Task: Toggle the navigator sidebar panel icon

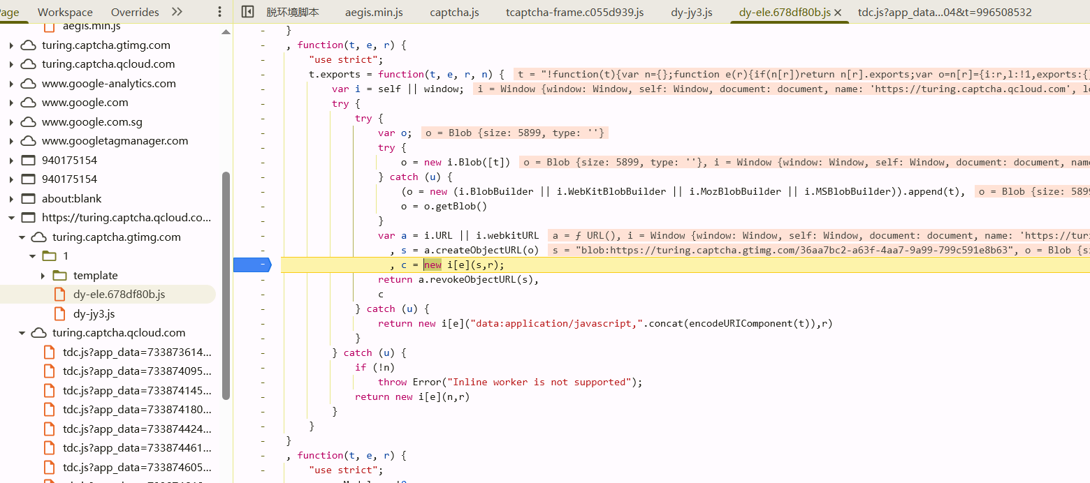Action: point(247,12)
